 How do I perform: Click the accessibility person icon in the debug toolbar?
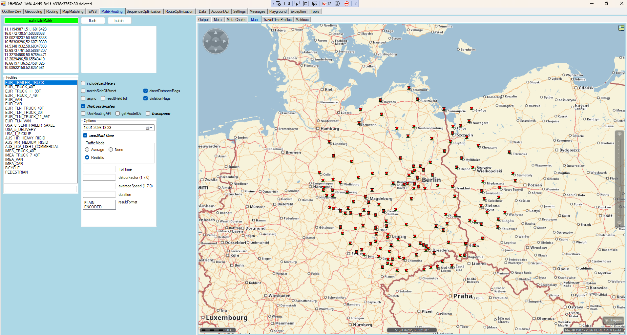(x=337, y=4)
